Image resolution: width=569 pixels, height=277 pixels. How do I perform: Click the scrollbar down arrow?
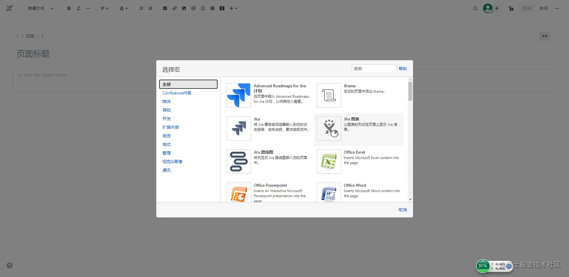pos(410,200)
